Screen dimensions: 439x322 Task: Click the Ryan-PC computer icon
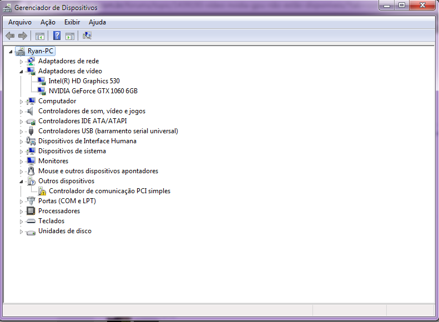[x=21, y=51]
